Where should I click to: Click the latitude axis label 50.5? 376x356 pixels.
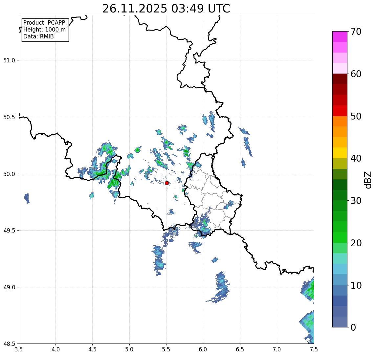pyautogui.click(x=9, y=117)
